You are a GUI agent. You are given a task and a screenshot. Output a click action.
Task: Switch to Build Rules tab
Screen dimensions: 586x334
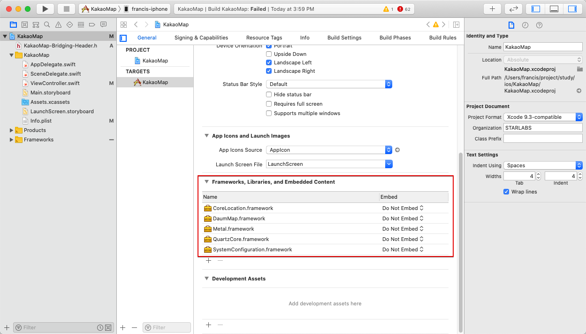click(x=443, y=38)
